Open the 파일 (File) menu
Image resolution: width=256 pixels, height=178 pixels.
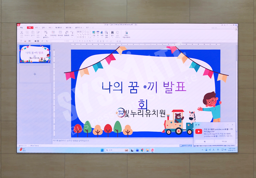(21, 28)
